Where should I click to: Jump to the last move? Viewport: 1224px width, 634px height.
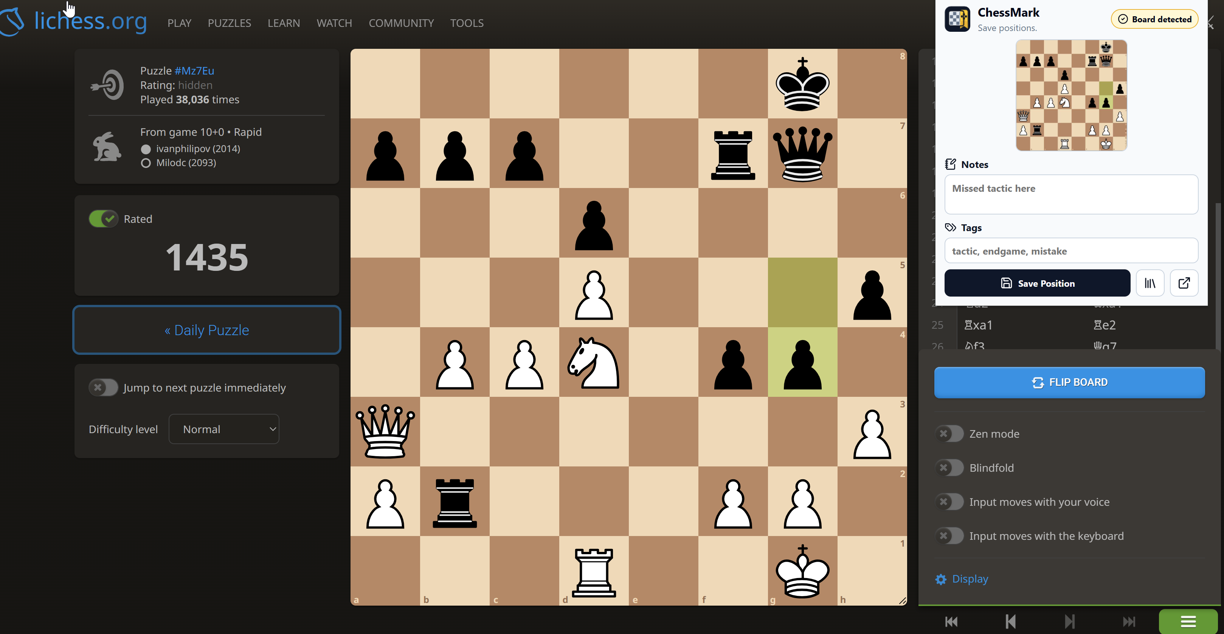pyautogui.click(x=1128, y=621)
